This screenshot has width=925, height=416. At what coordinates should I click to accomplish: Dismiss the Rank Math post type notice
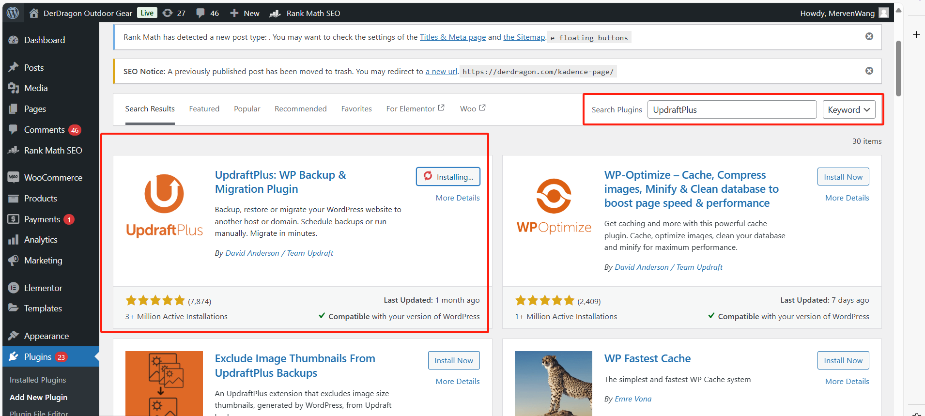click(x=869, y=36)
